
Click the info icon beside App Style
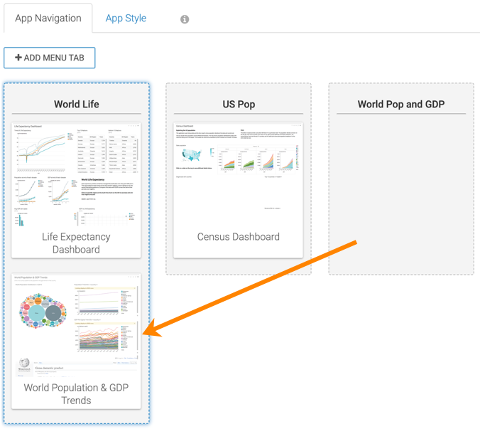[185, 19]
